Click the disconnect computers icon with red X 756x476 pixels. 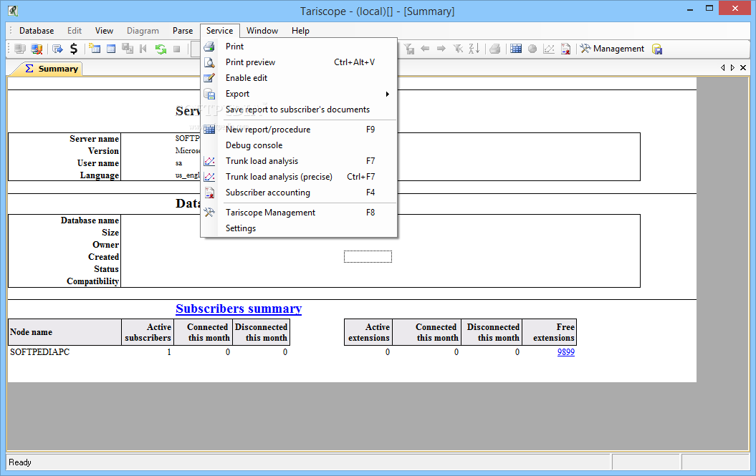37,49
